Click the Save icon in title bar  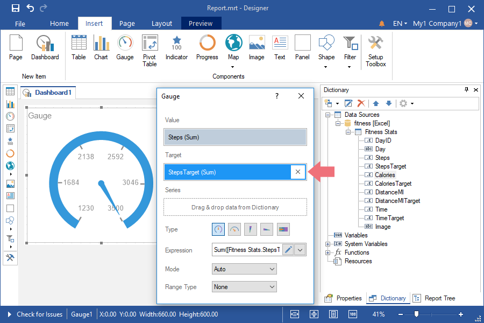15,8
